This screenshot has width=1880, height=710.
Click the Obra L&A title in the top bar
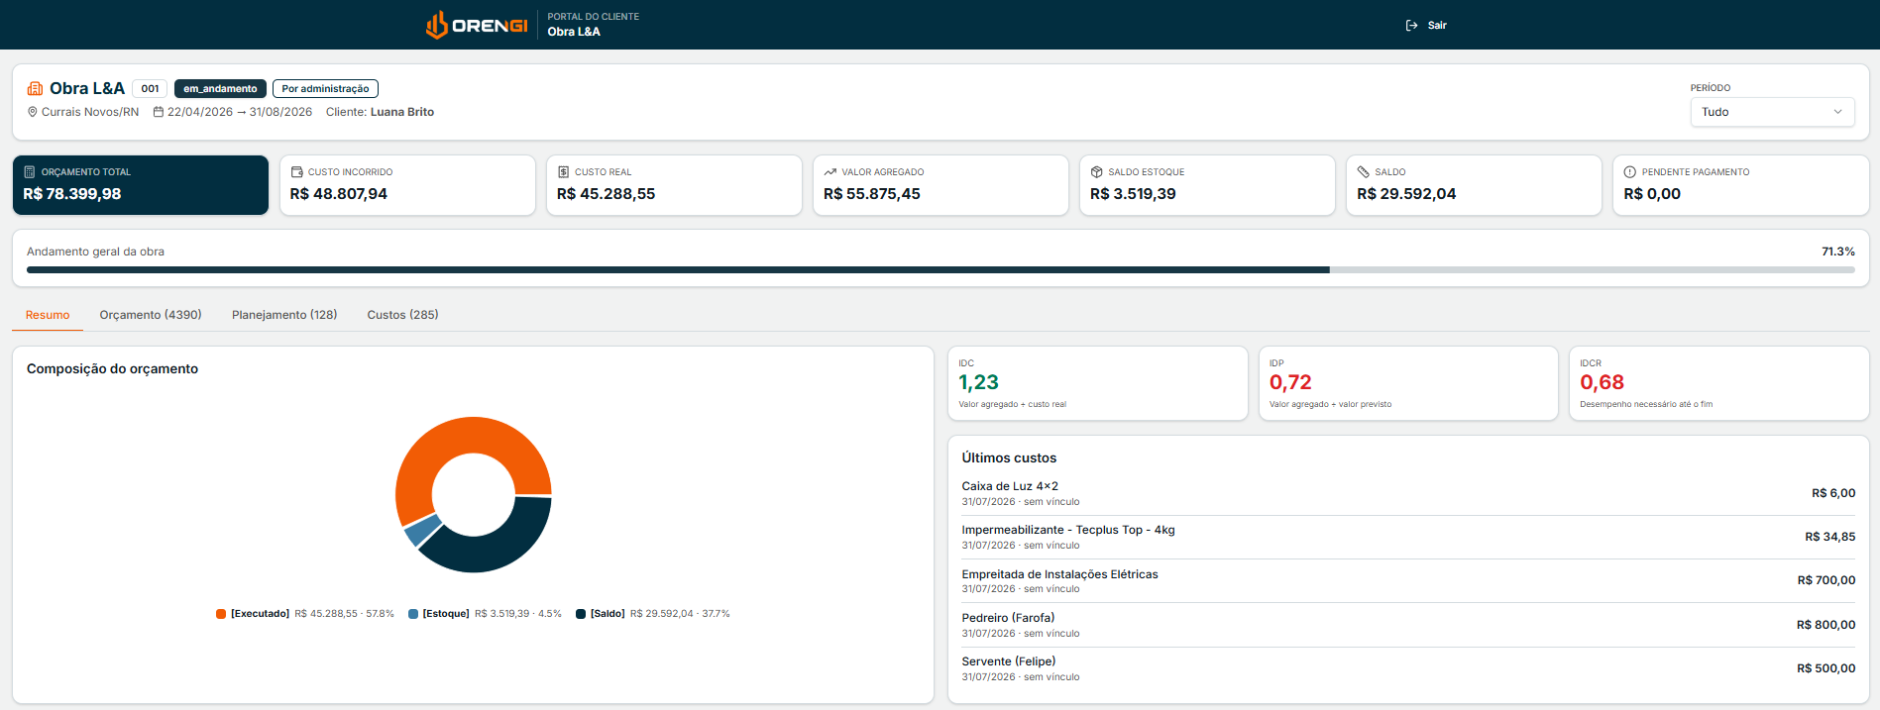(x=574, y=32)
